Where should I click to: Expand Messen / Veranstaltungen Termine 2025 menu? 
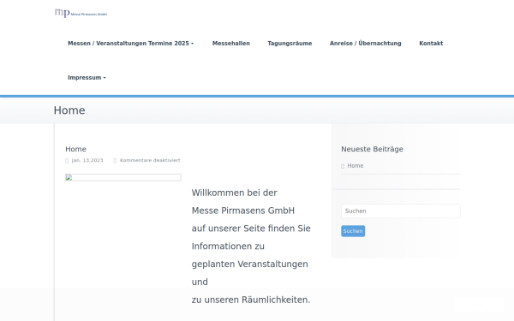[131, 44]
